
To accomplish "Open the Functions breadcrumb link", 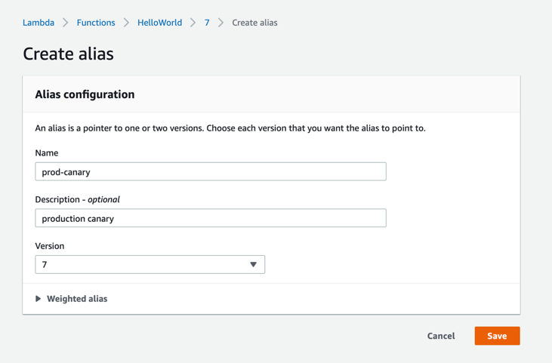I will 96,23.
